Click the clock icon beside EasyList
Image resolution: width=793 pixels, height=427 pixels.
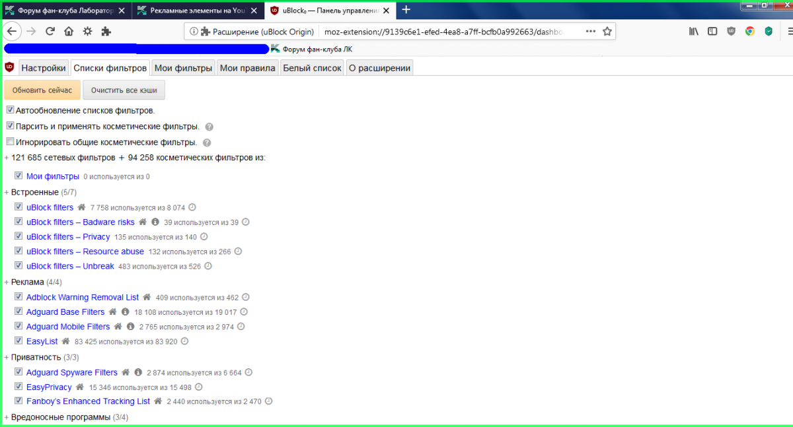184,341
